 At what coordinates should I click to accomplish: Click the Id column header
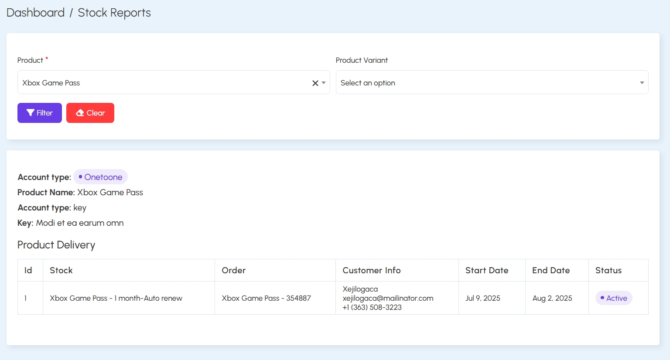(x=28, y=270)
